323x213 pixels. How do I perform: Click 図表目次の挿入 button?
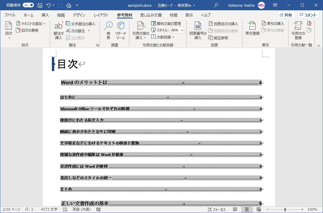[223, 24]
